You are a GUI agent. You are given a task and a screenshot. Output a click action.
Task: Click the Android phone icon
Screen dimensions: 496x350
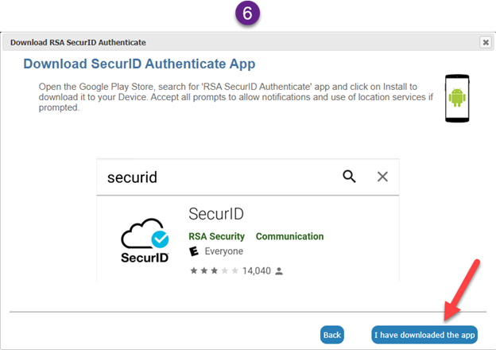pyautogui.click(x=456, y=101)
